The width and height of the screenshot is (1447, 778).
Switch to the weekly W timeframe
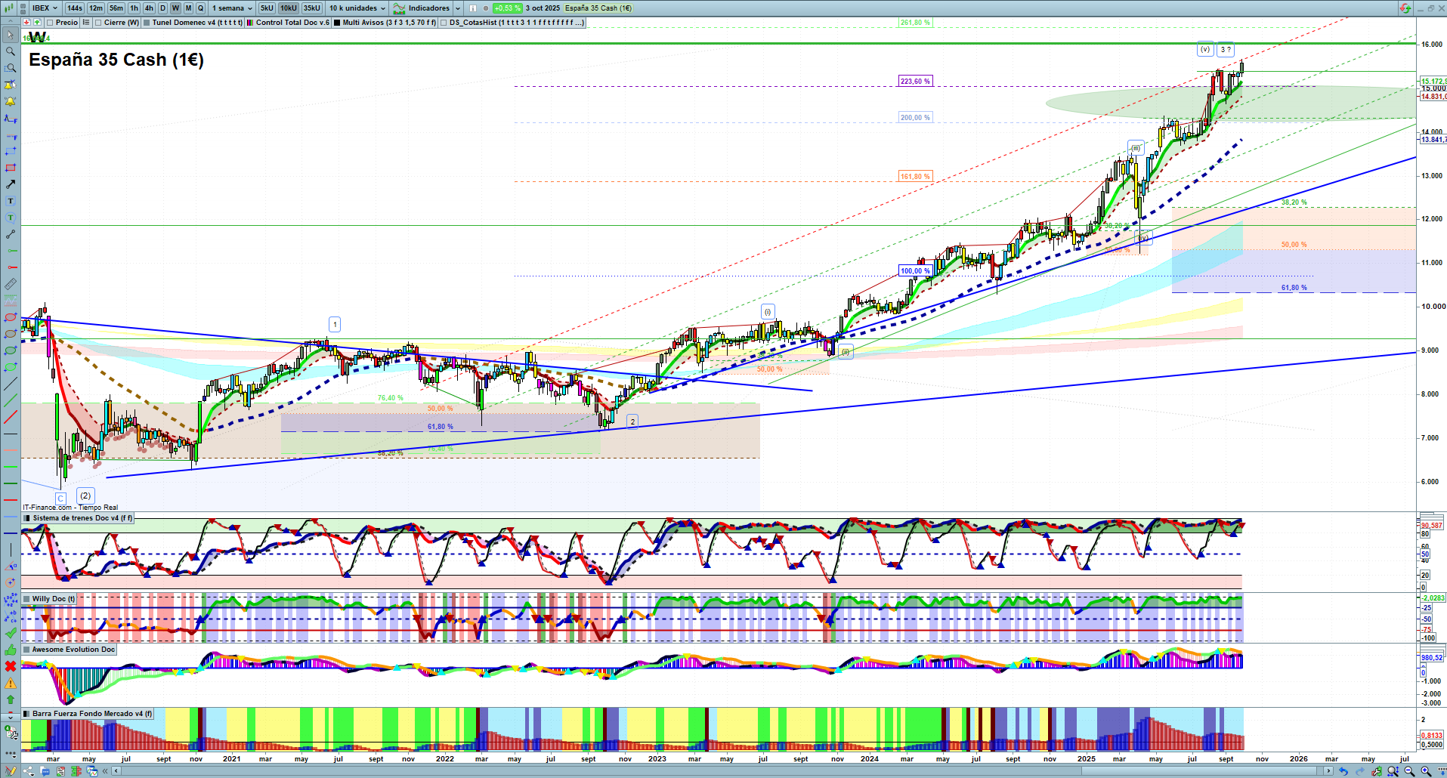pos(175,8)
